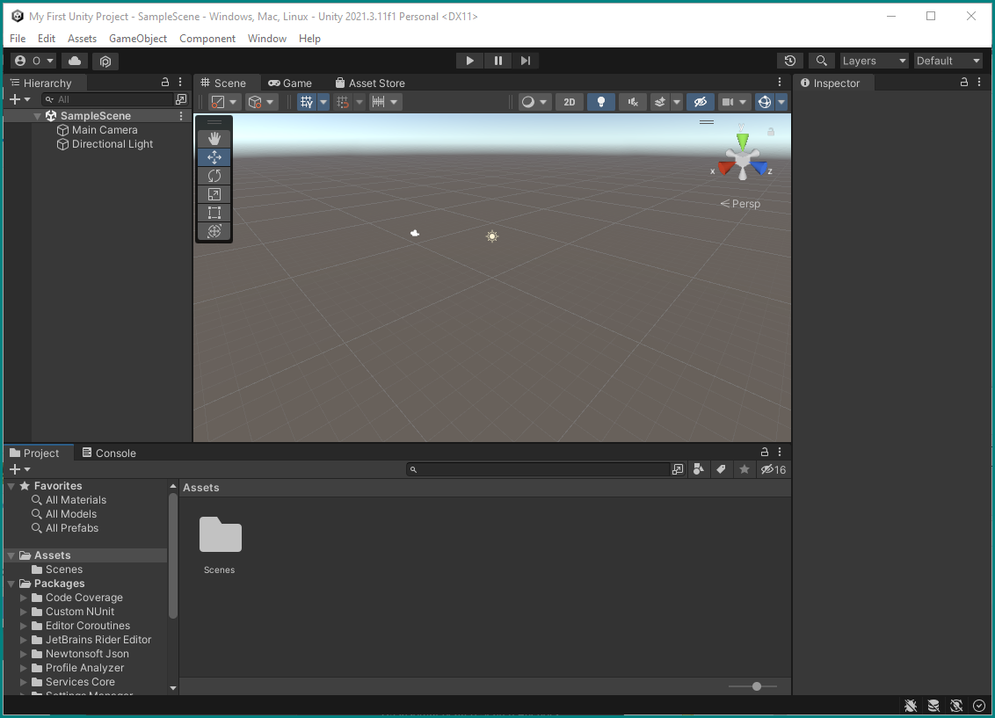Toggle the Hierarchy panel lock
Screen dimensions: 995x718
165,83
